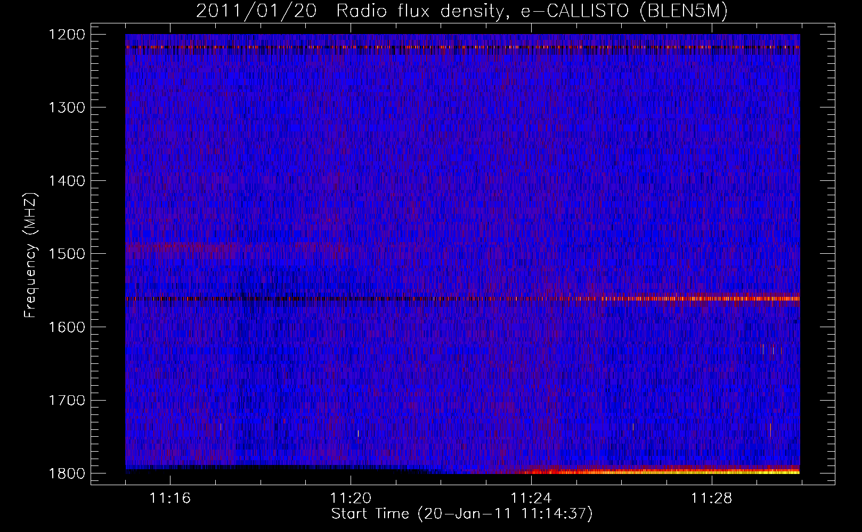Click the 'Start Time (20-Jan-11 11:14:37)' axis label

(462, 514)
